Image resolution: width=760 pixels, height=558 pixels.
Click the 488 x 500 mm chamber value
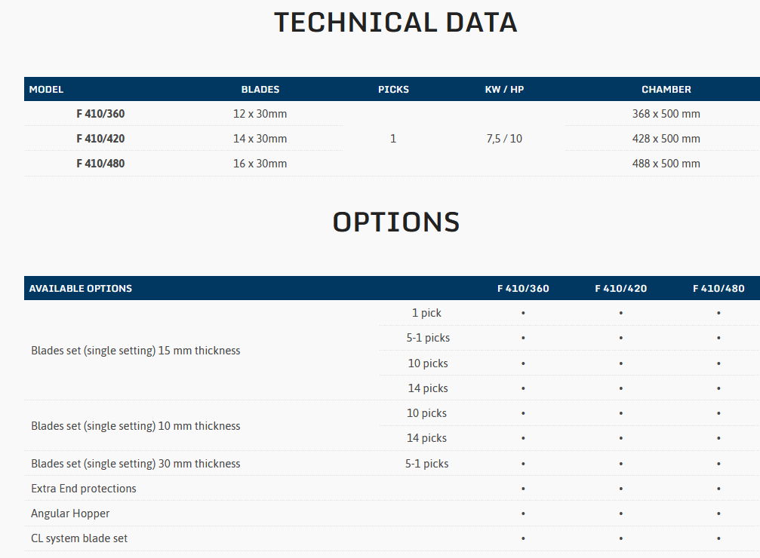[666, 164]
